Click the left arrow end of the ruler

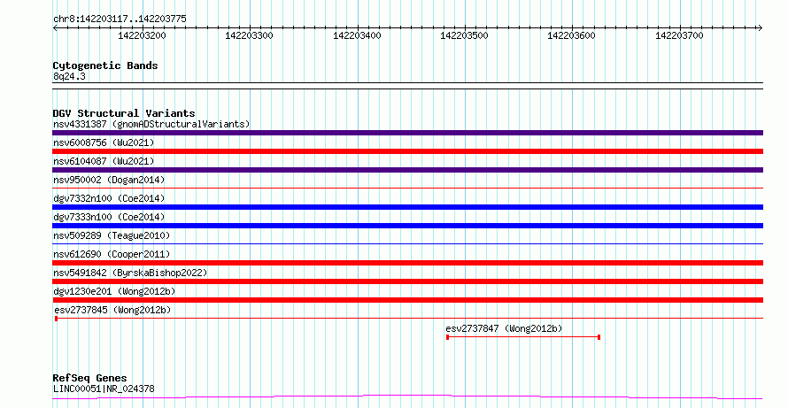[55, 28]
